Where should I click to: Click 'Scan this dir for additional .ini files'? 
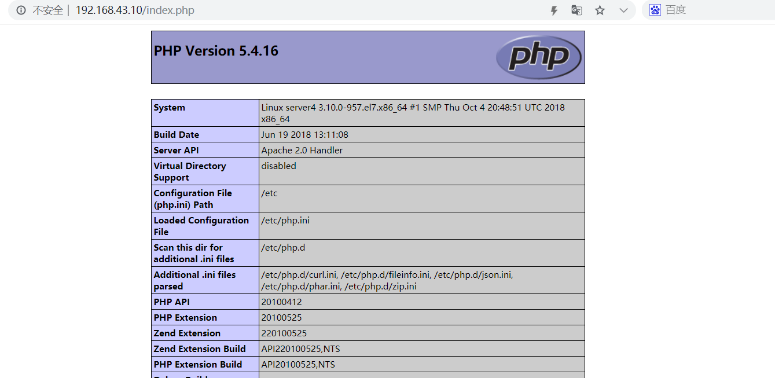194,254
